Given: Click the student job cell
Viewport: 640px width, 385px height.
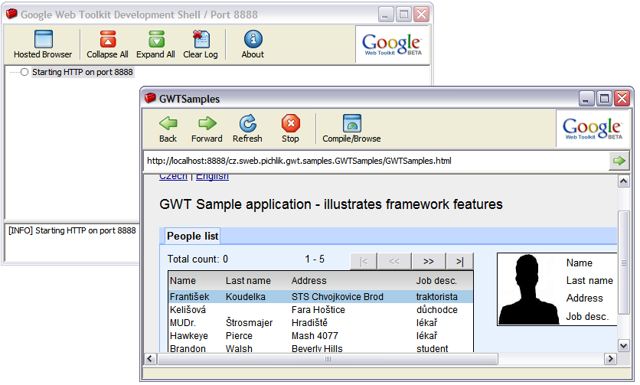Looking at the screenshot, I should click(x=433, y=348).
